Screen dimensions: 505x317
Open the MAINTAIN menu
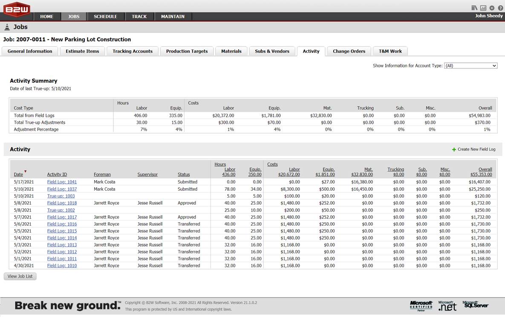(x=173, y=17)
